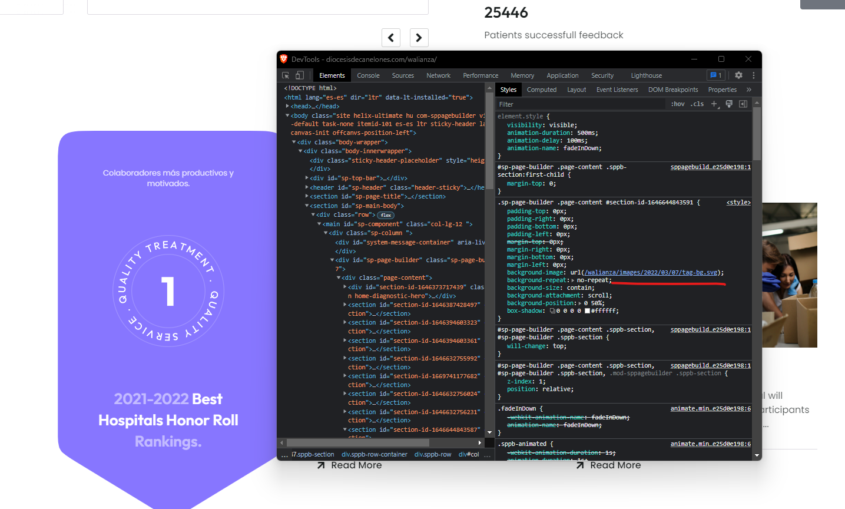Click the quality treatment badge image

click(x=168, y=291)
